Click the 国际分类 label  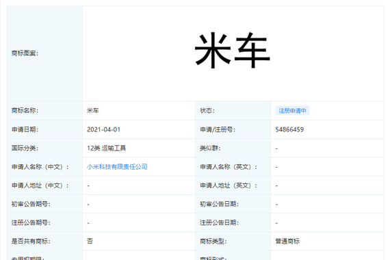[25, 148]
